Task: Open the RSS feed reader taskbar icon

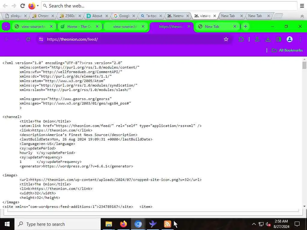Action: tap(167, 224)
